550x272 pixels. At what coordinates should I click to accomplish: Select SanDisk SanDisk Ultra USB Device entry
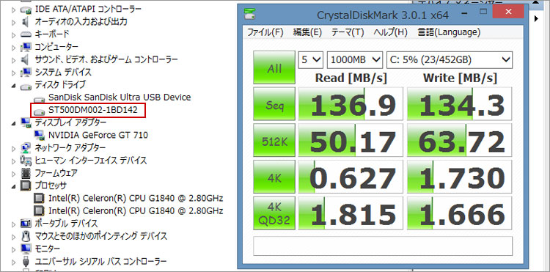click(x=120, y=97)
